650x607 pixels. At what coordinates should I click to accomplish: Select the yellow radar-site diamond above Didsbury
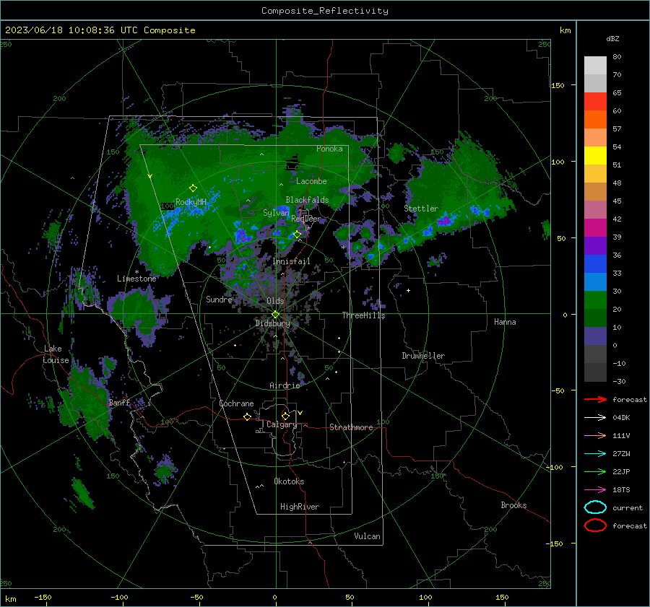pyautogui.click(x=275, y=315)
